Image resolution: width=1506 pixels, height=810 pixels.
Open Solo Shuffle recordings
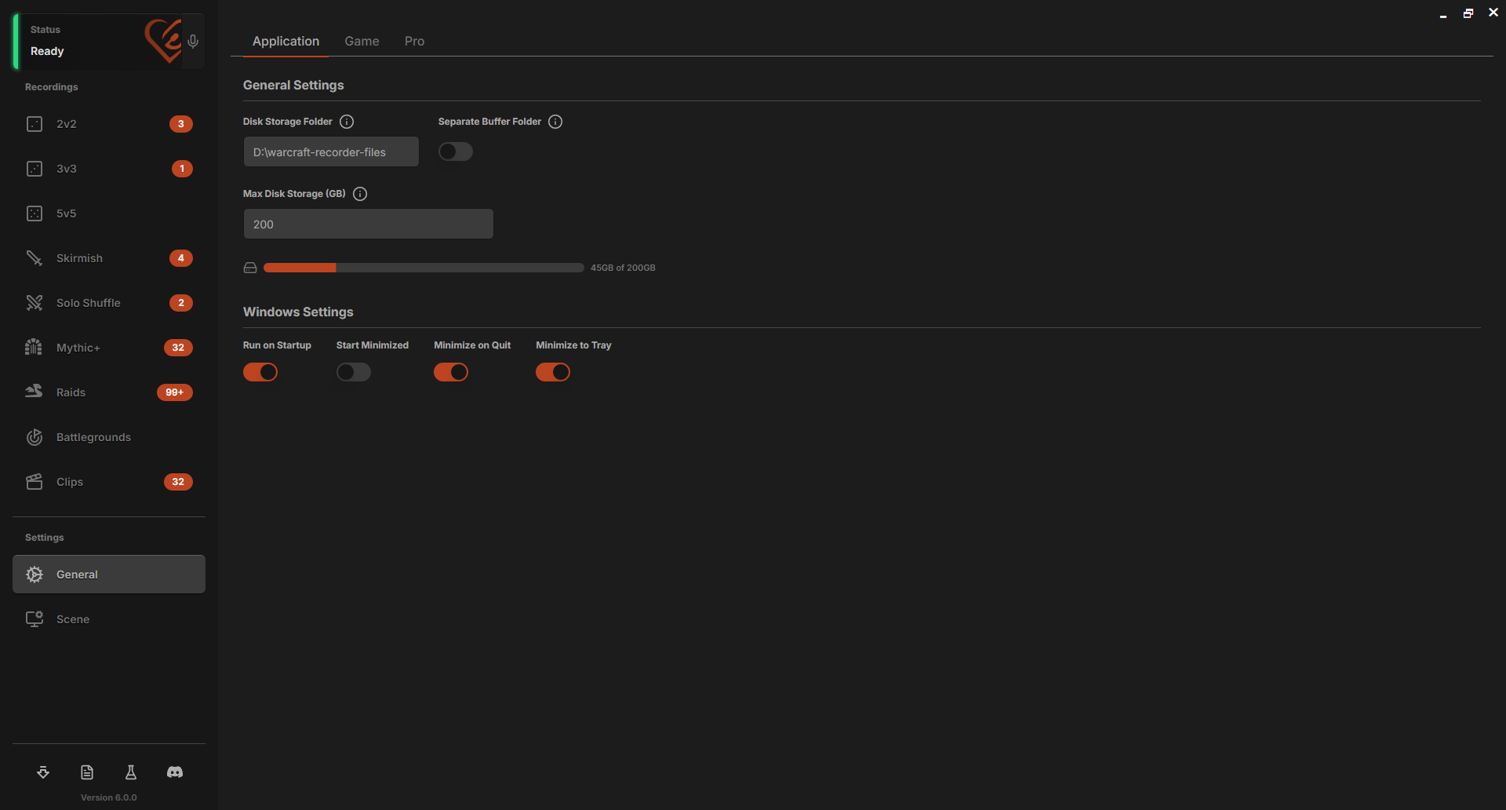tap(109, 303)
